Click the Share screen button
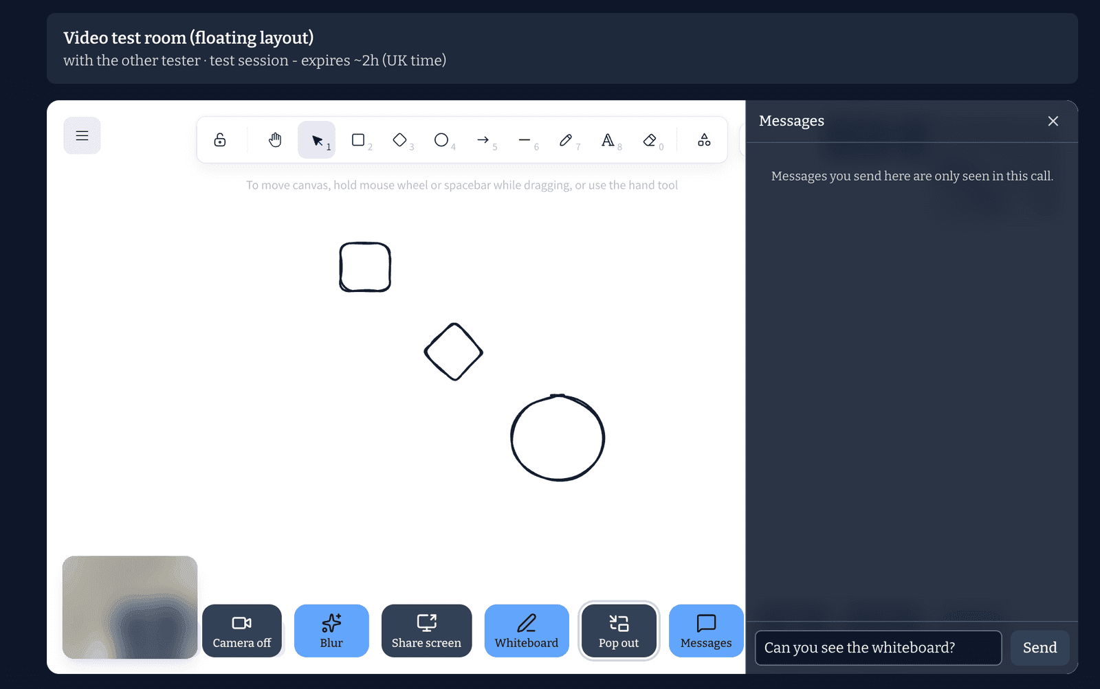The height and width of the screenshot is (689, 1100). click(x=426, y=631)
